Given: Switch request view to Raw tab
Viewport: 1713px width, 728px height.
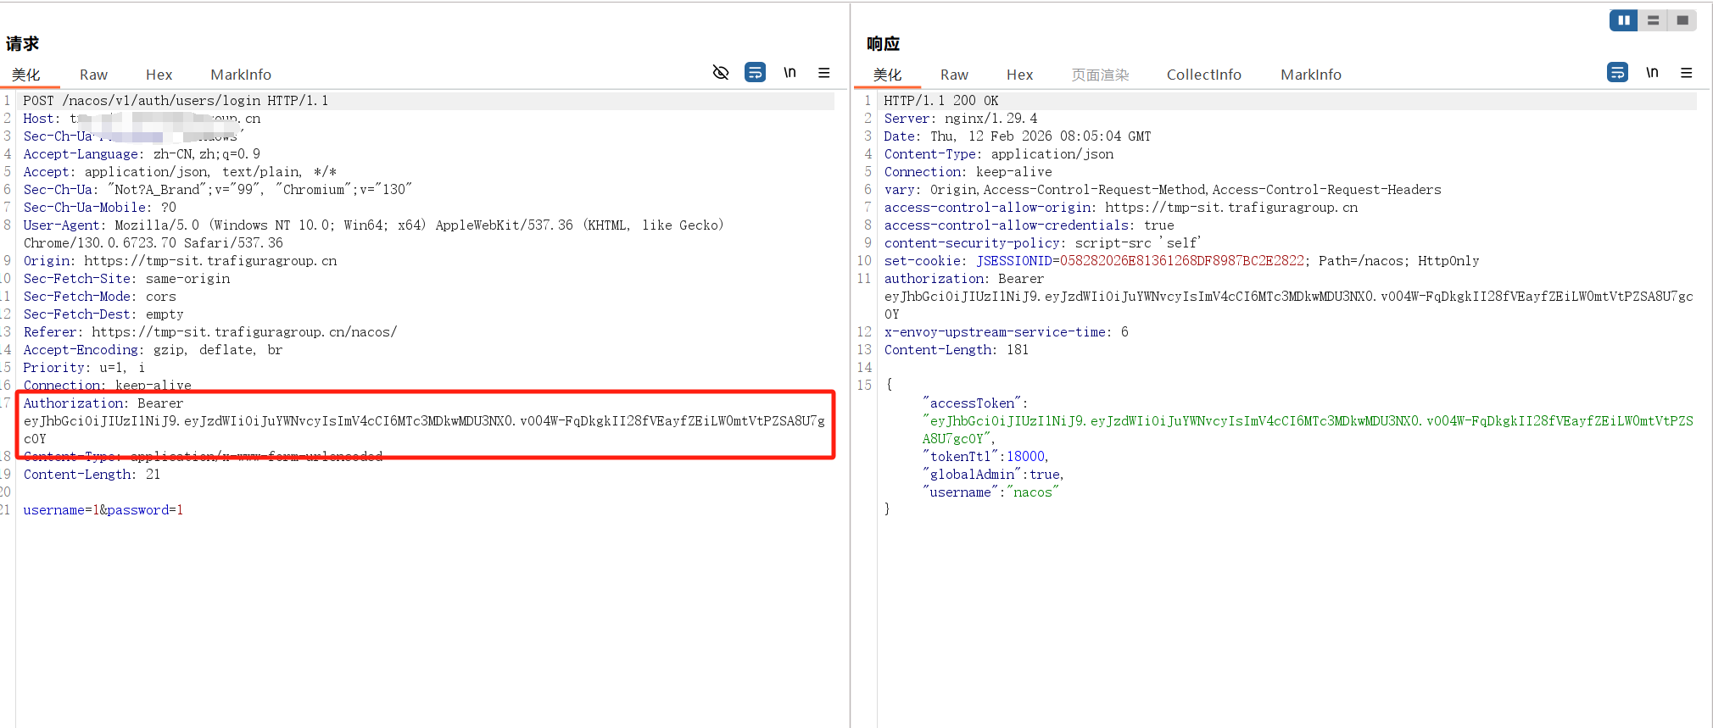Looking at the screenshot, I should pos(93,75).
